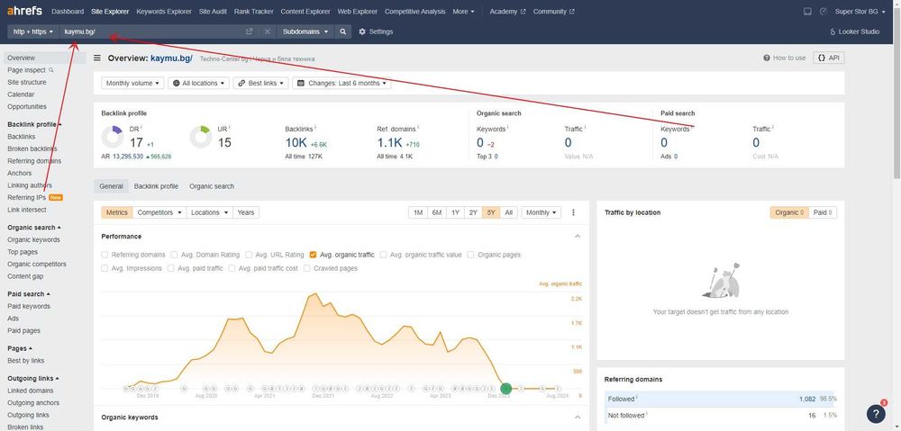Image resolution: width=901 pixels, height=431 pixels.
Task: Click the hamburger menu icon beside Overview
Action: coord(97,58)
